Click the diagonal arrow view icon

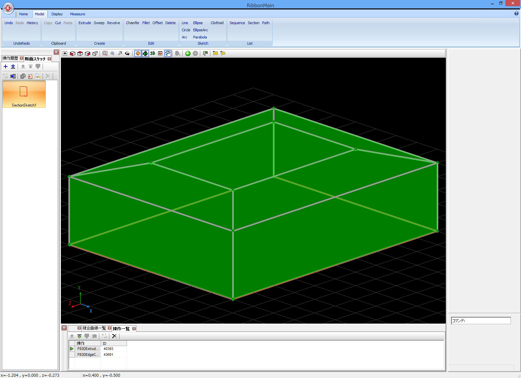(x=120, y=53)
